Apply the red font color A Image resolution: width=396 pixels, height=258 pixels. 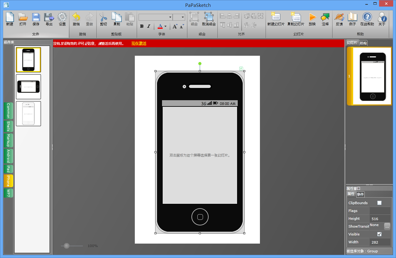160,26
